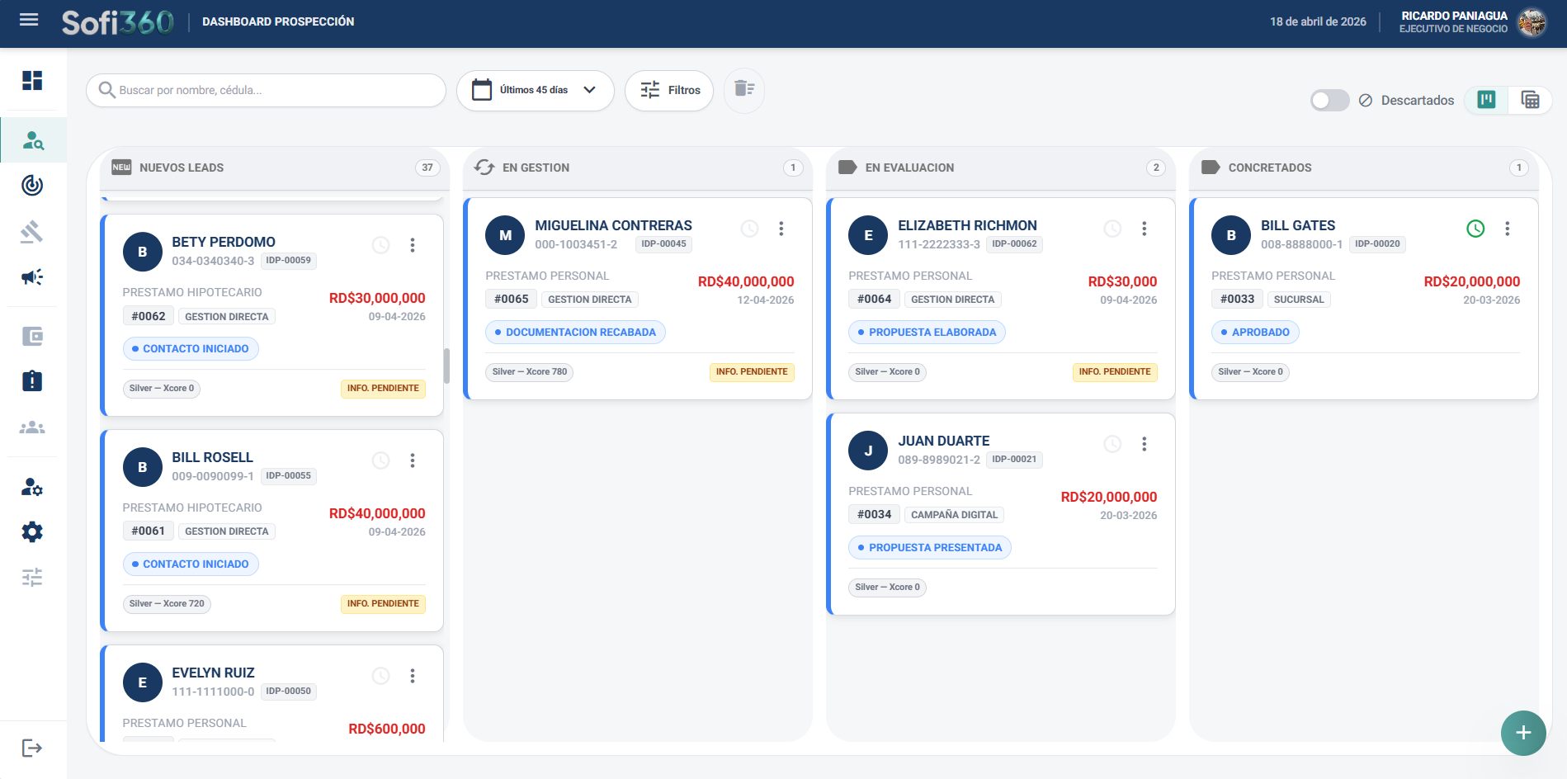Click the logout icon in sidebar

32,748
